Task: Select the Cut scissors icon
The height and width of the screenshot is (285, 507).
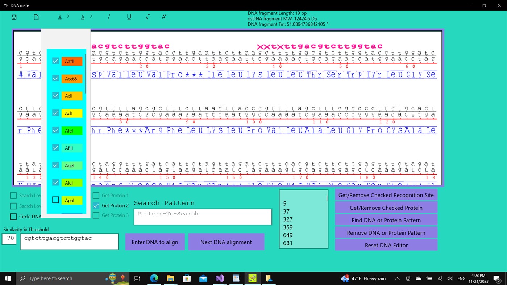Action: pyautogui.click(x=60, y=17)
